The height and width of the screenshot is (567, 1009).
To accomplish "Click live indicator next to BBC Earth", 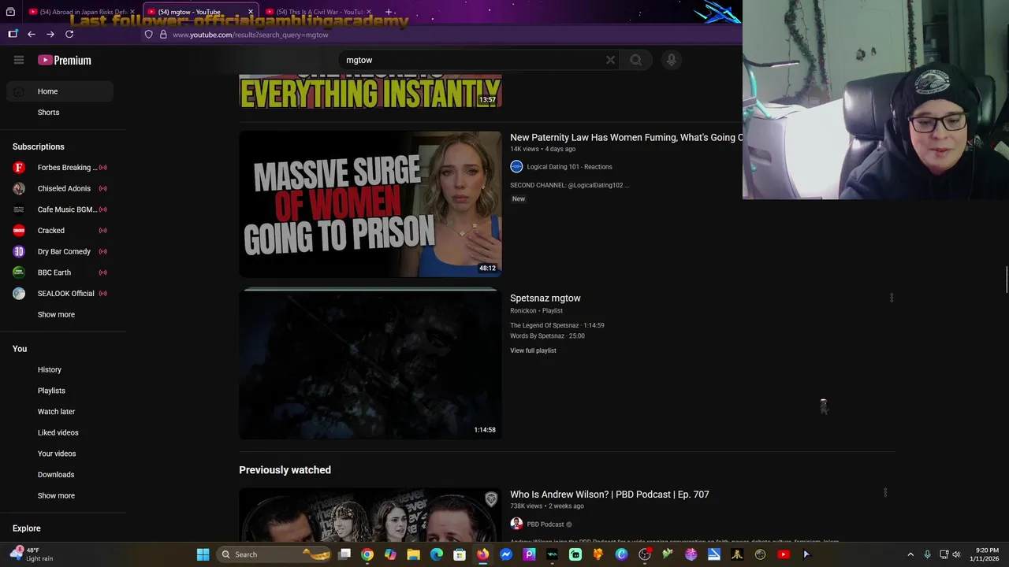I will 102,272.
